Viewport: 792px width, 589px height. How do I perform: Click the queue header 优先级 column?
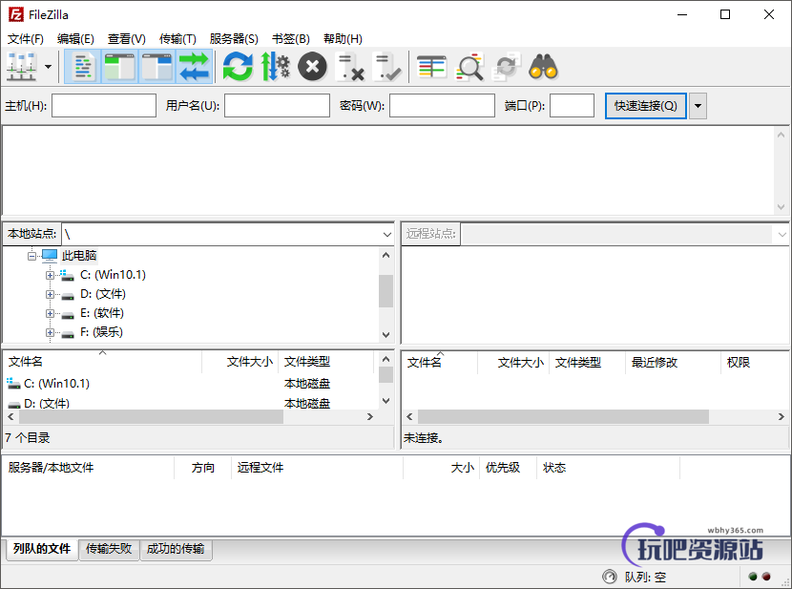(x=508, y=468)
